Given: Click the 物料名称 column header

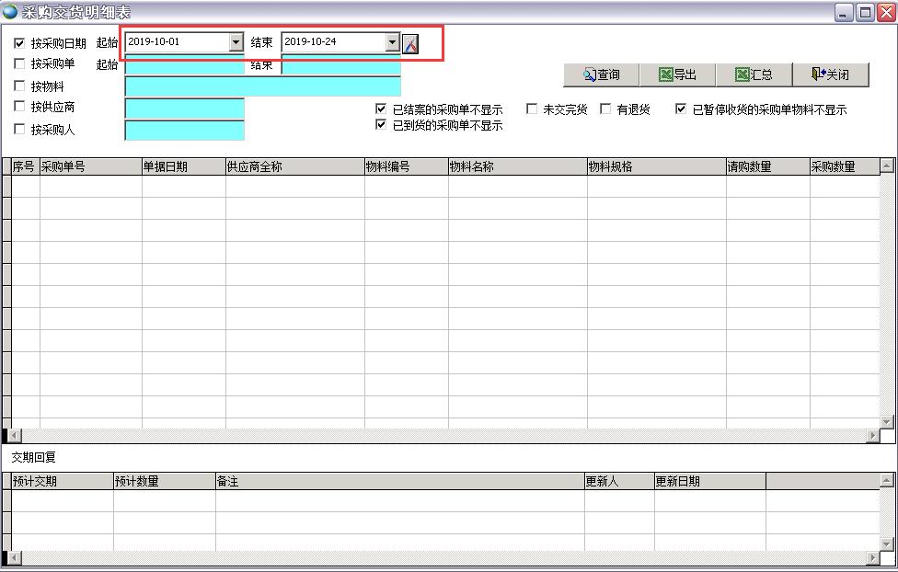Looking at the screenshot, I should tap(517, 166).
